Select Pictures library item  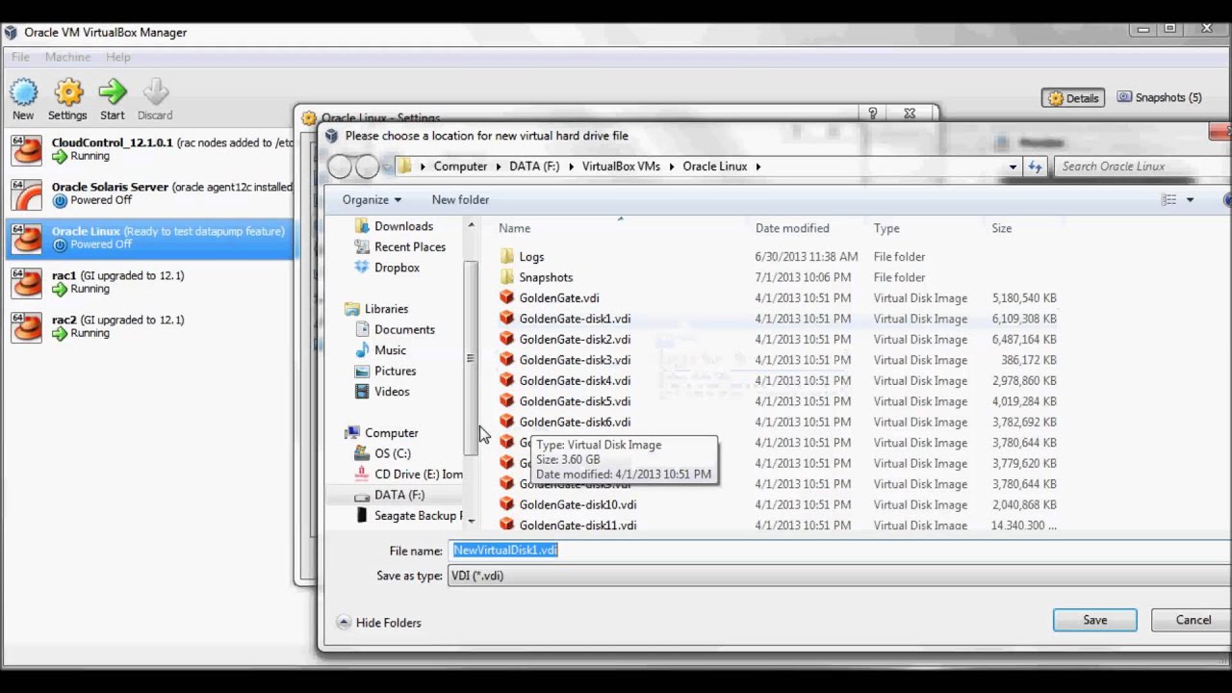click(x=395, y=371)
